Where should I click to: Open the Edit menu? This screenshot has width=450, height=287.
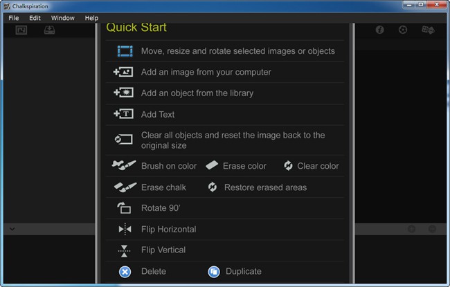(35, 18)
